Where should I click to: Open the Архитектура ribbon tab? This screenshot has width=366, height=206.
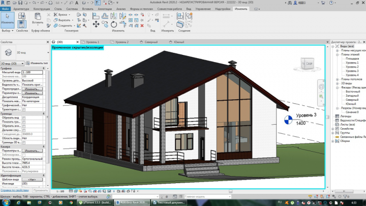pos(21,9)
